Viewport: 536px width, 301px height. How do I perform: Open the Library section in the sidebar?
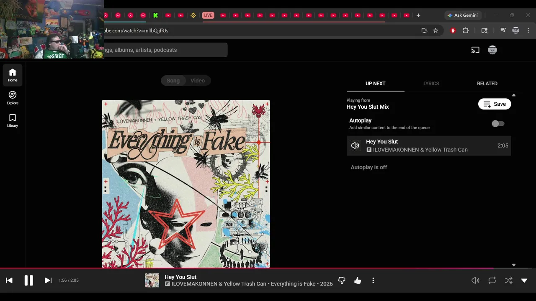(13, 121)
